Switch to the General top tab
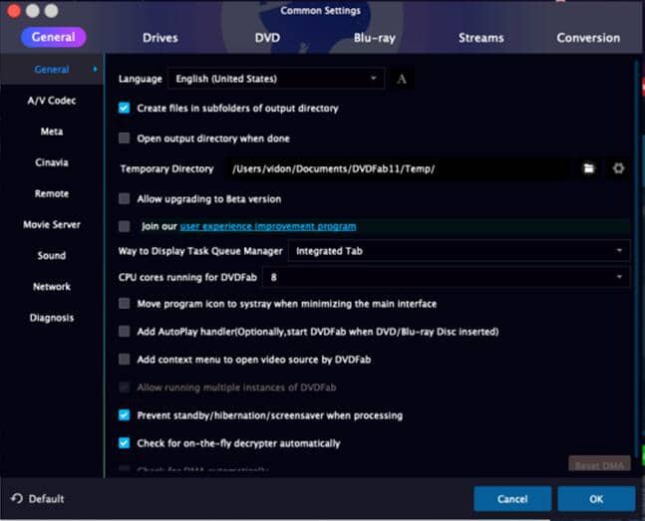Screen dimensions: 645x521 pos(54,37)
